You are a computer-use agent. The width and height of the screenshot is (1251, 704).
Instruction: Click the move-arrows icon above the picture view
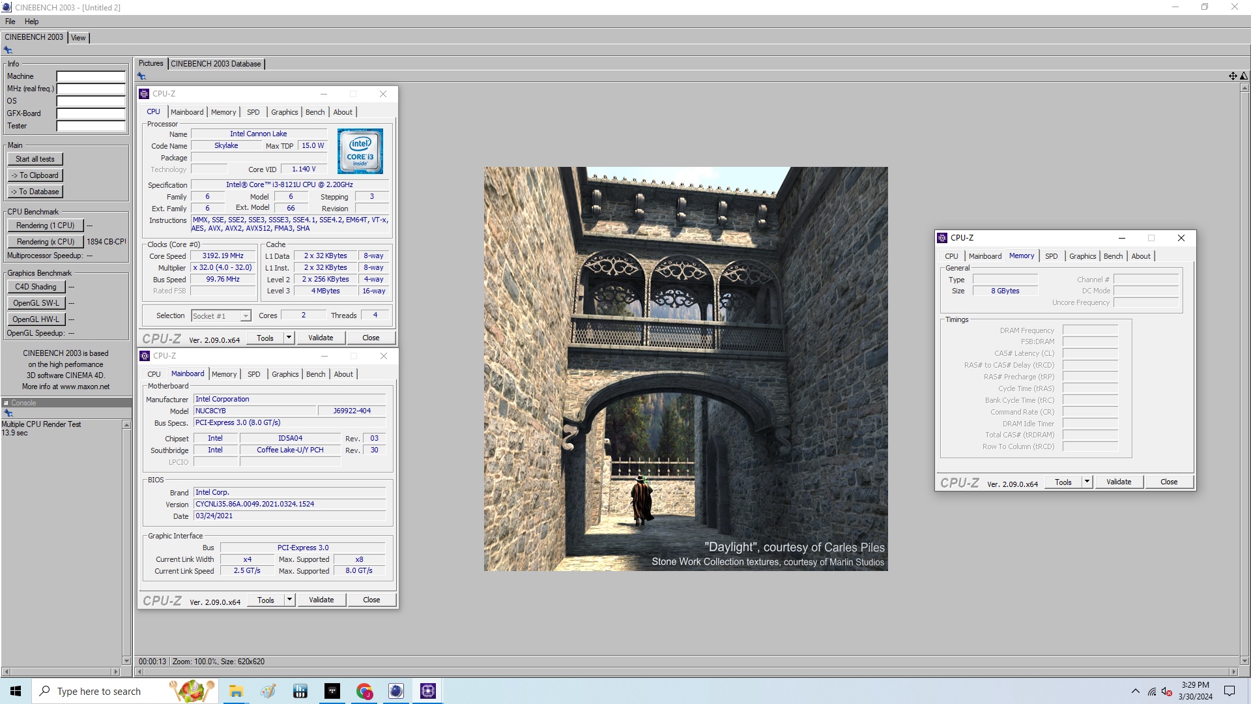pyautogui.click(x=1233, y=76)
